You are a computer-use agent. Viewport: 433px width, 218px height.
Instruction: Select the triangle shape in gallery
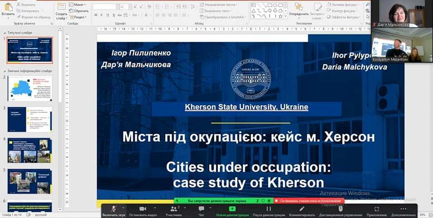coord(253,11)
